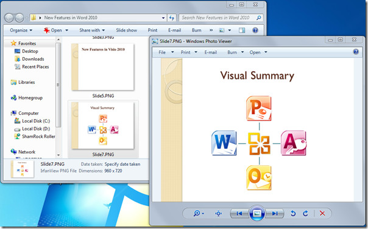Image resolution: width=368 pixels, height=229 pixels.
Task: Show more toolbar commands chevron in Explorer
Action: (x=211, y=30)
